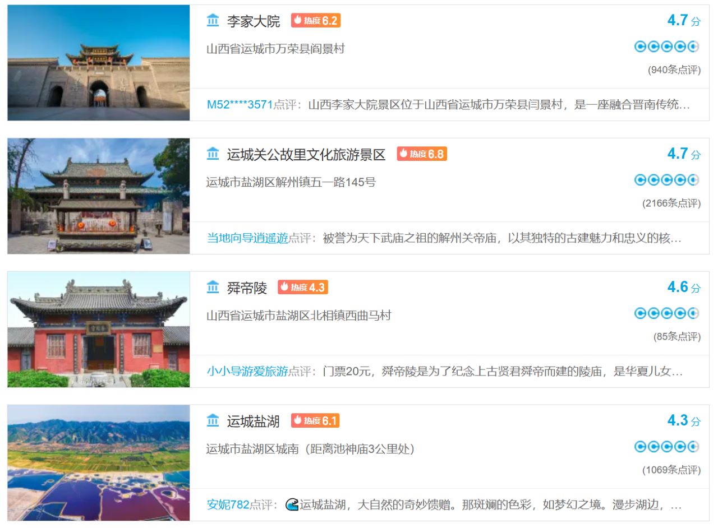
Task: Click the 热度 6.2 flame badge
Action: (x=316, y=21)
